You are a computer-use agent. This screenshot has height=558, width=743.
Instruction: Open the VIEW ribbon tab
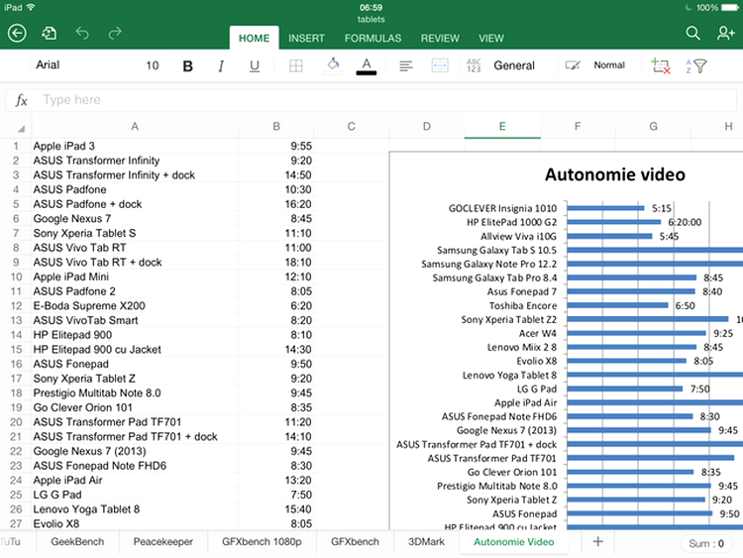click(491, 38)
